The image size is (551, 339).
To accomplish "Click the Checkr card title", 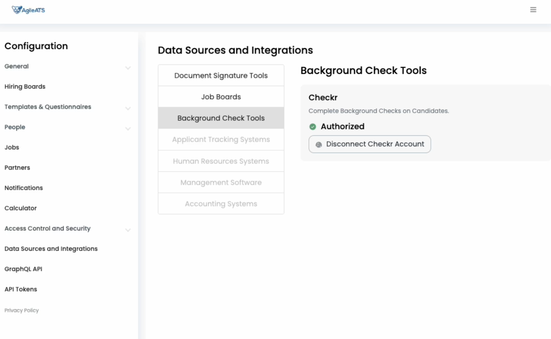I will tap(323, 98).
